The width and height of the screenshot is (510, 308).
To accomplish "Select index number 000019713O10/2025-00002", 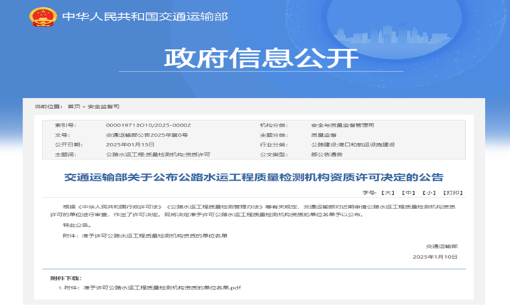I will [x=149, y=125].
